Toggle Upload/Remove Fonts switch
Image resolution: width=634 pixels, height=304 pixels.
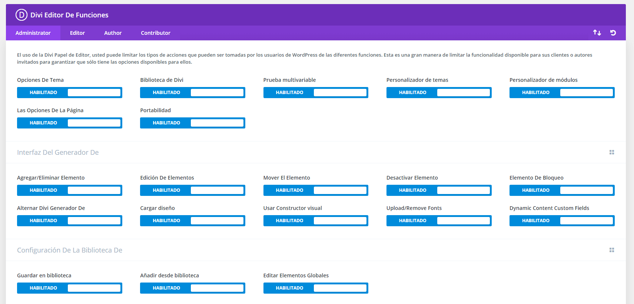[x=439, y=221]
